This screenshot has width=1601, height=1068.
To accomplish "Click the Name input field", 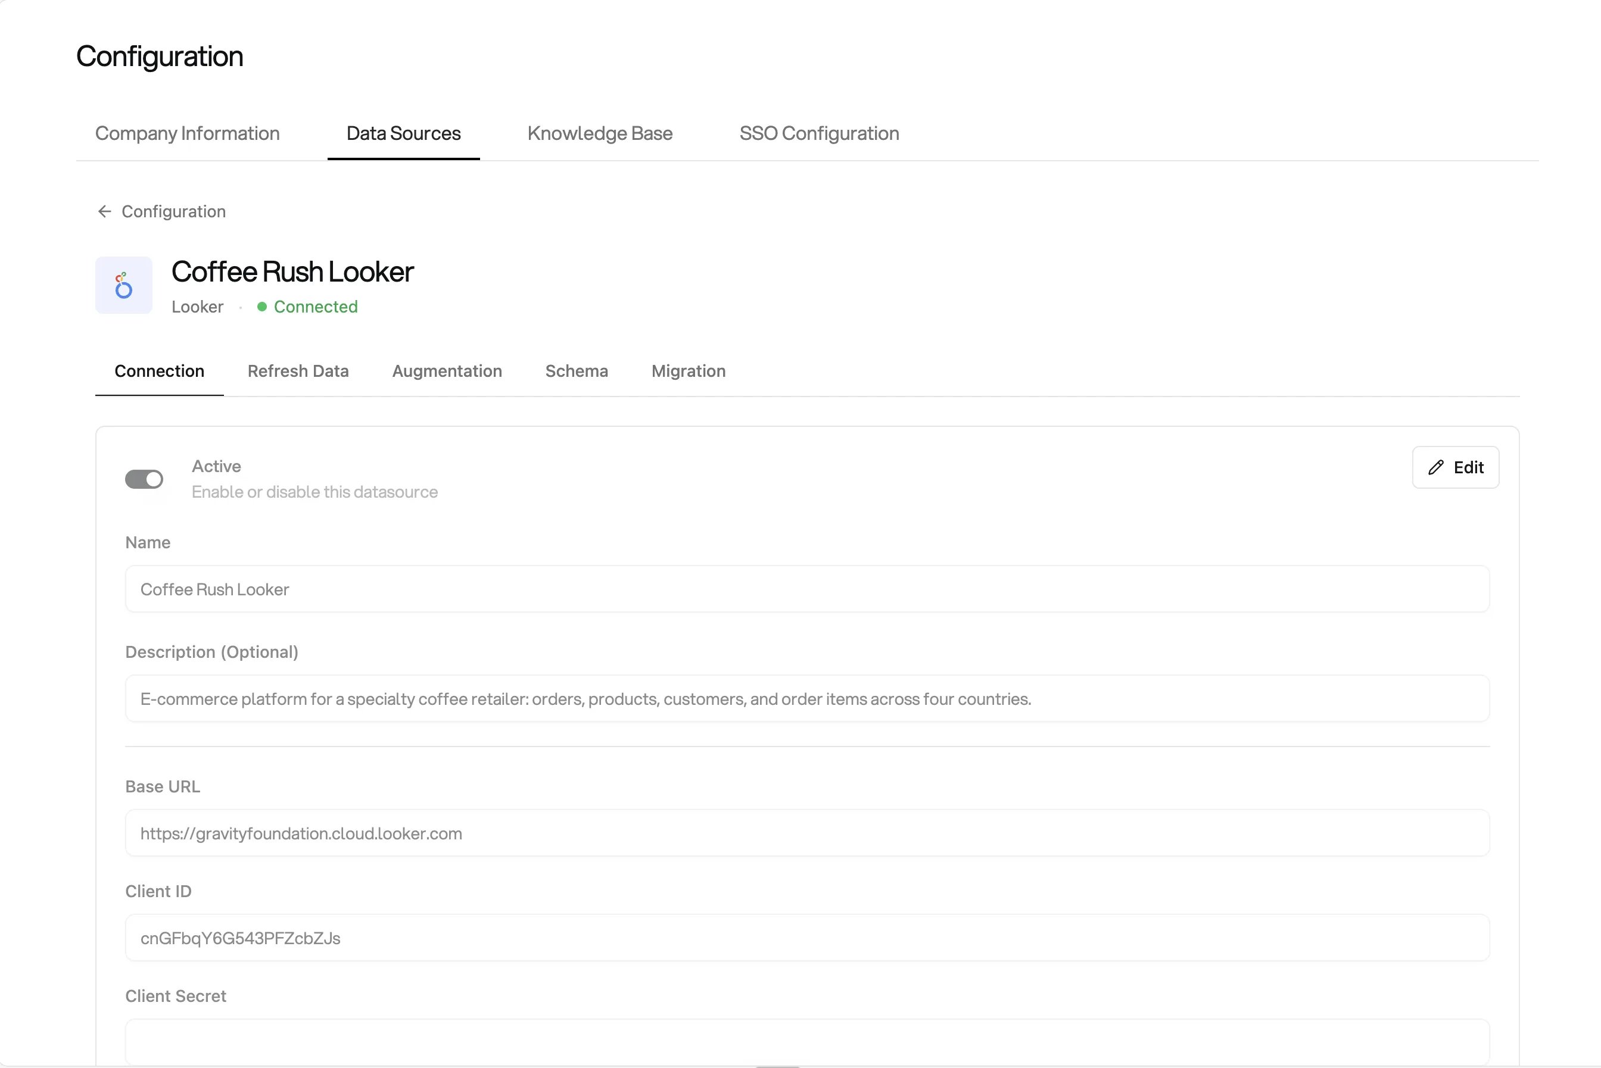I will 807,589.
